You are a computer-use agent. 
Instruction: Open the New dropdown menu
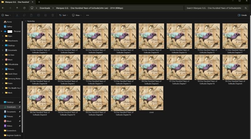coord(6,15)
